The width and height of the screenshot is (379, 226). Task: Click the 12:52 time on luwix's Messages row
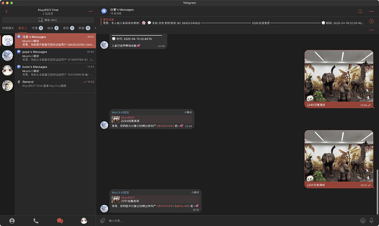click(91, 67)
